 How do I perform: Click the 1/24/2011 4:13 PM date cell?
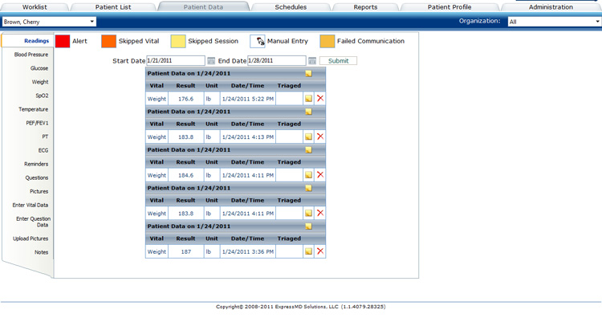click(x=248, y=137)
